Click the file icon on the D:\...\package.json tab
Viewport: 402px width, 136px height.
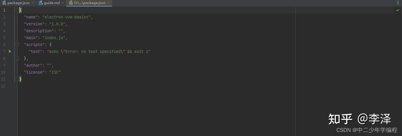(x=71, y=3)
